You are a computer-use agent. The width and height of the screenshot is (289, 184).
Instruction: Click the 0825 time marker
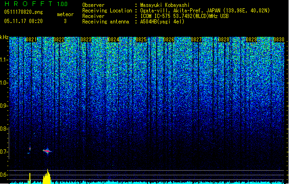coord(141,40)
